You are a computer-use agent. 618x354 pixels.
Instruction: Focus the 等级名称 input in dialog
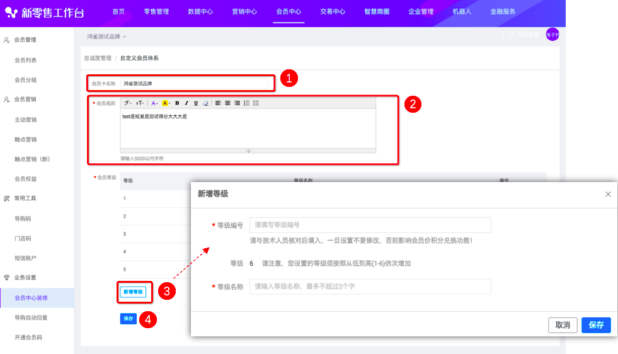[370, 287]
